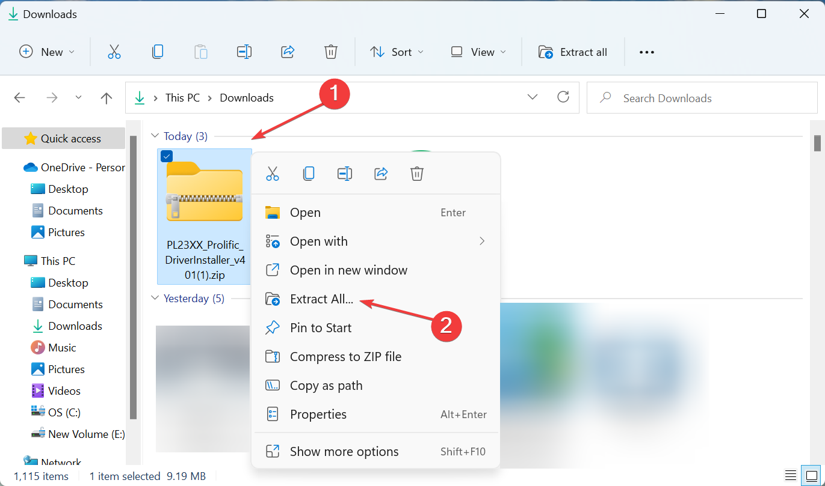Image resolution: width=825 pixels, height=486 pixels.
Task: Switch to details view in the status bar
Action: point(790,476)
